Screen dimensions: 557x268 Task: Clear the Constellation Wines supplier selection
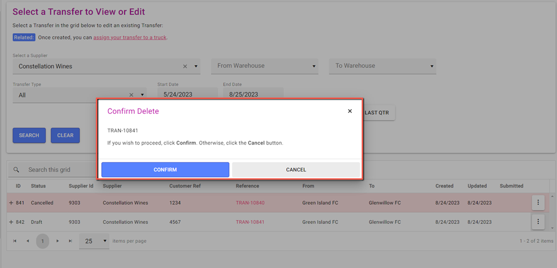185,66
